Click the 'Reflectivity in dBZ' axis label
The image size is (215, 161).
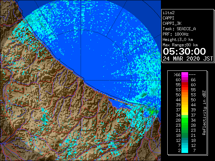(204, 113)
